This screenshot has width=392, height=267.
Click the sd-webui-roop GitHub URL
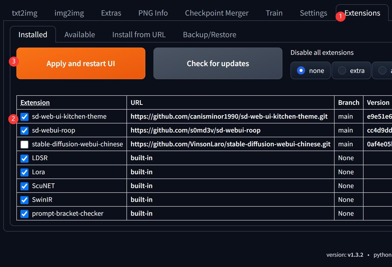pyautogui.click(x=195, y=130)
